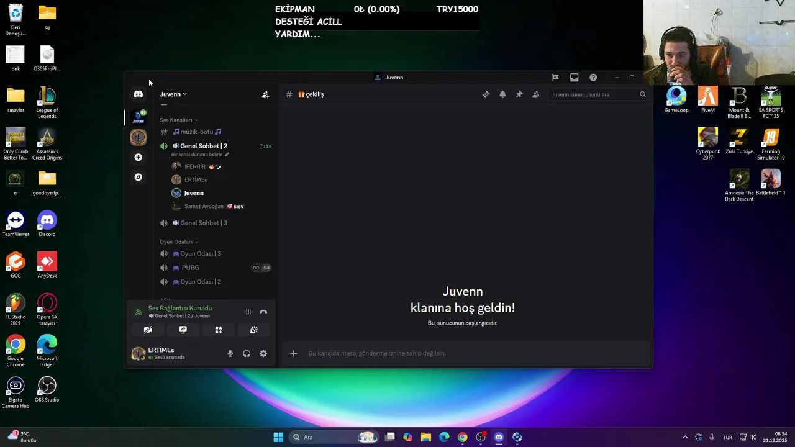
Task: Open user settings gear
Action: click(x=263, y=353)
